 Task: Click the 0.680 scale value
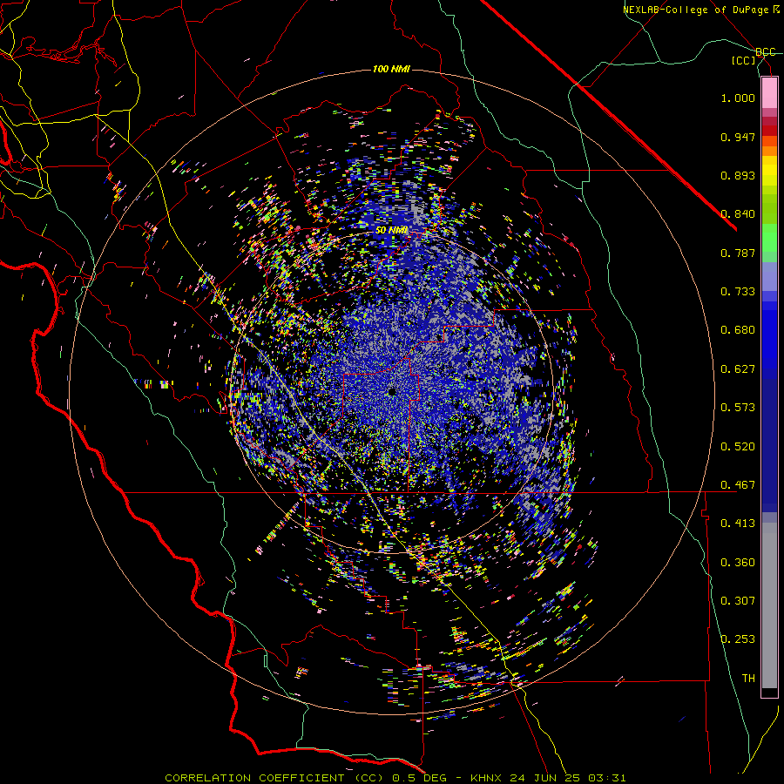(x=738, y=330)
